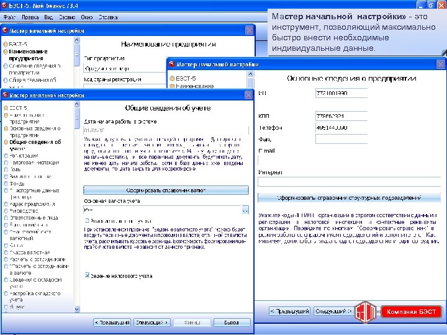Click the step icon beside Настройка складского учета

[6, 293]
